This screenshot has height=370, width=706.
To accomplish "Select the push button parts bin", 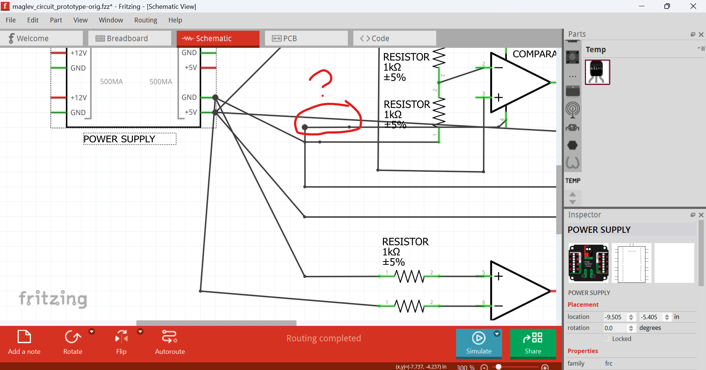I will (x=572, y=57).
